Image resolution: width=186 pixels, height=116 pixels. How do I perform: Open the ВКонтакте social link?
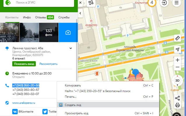coord(23,112)
